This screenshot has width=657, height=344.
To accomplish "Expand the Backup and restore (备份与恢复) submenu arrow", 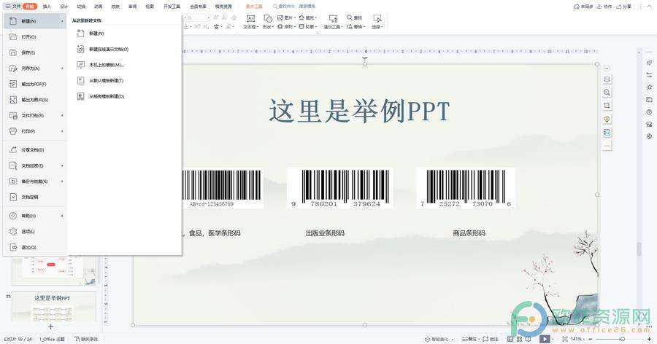I will click(63, 181).
